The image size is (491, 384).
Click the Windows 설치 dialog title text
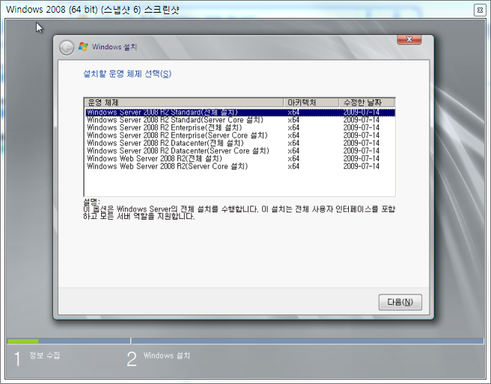pyautogui.click(x=115, y=47)
